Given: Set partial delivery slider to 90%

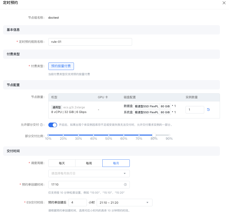Looking at the screenshot, I should click(x=169, y=135).
